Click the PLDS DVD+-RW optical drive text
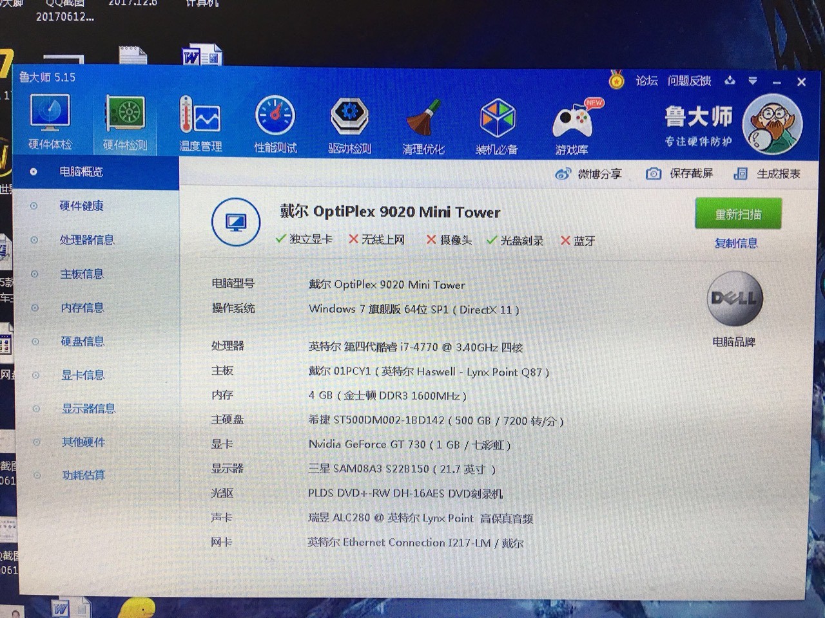Screen dimensions: 825x618 click(405, 494)
